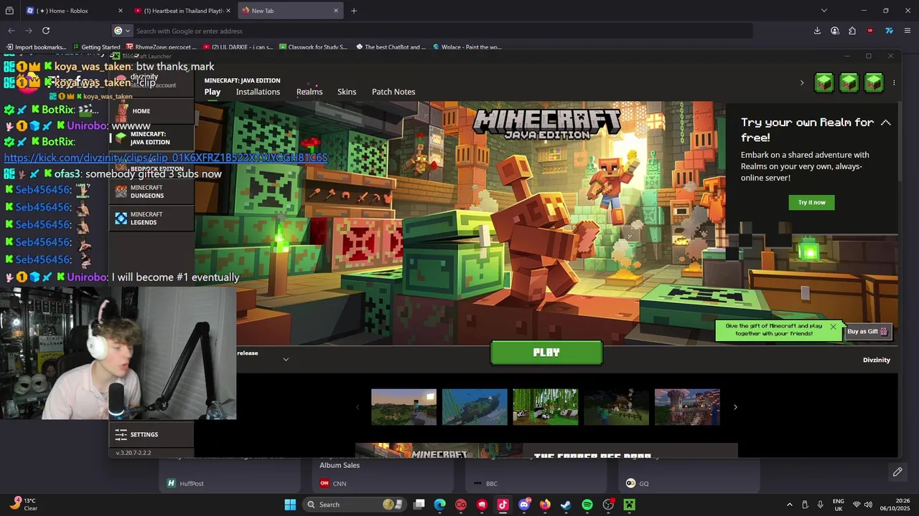Open the list all tabs dropdown
The height and width of the screenshot is (516, 919).
pos(824,11)
